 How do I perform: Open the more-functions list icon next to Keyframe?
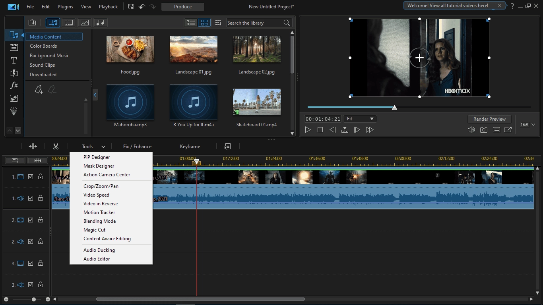point(228,147)
